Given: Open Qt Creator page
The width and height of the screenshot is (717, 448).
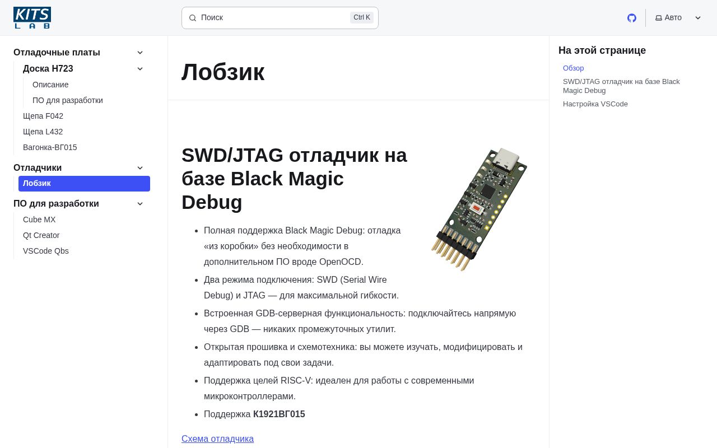Looking at the screenshot, I should click(x=41, y=235).
